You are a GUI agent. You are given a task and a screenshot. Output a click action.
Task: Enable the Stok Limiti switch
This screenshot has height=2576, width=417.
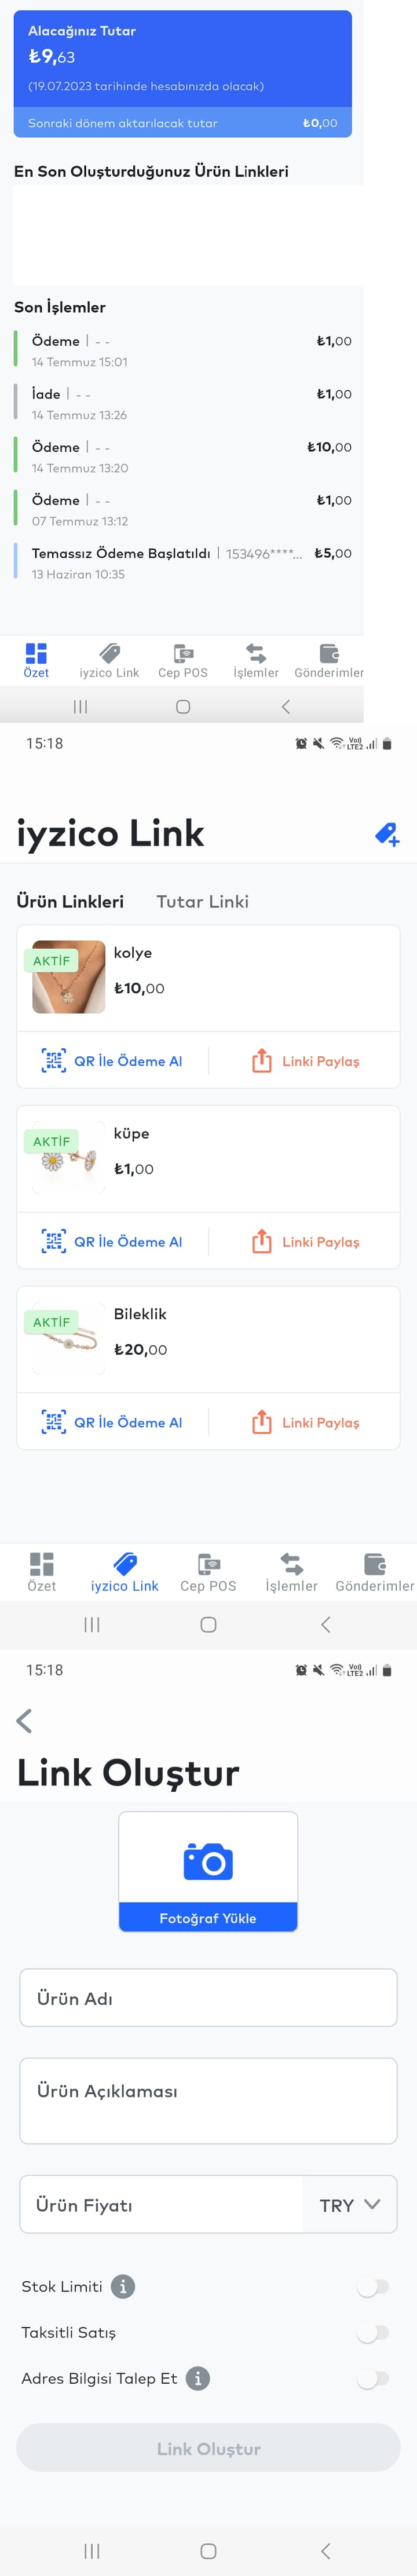click(x=373, y=2286)
